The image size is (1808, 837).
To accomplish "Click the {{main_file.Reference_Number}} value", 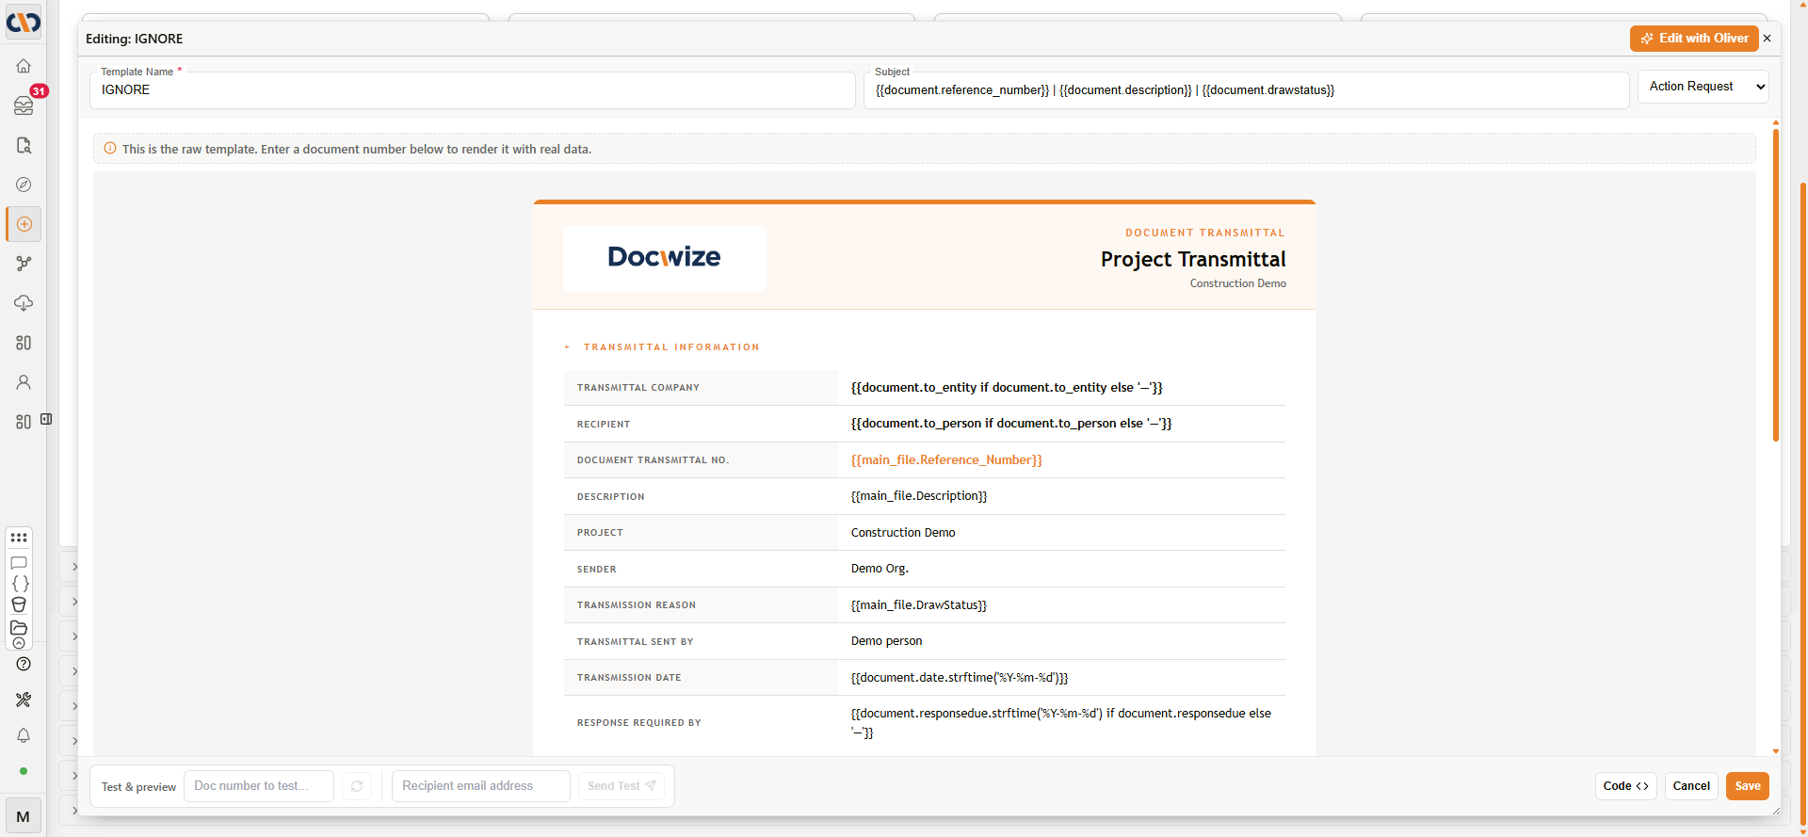I will click(x=946, y=460).
